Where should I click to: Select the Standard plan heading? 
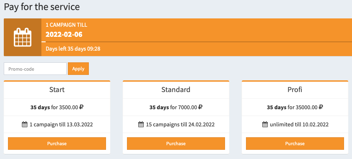click(x=176, y=90)
